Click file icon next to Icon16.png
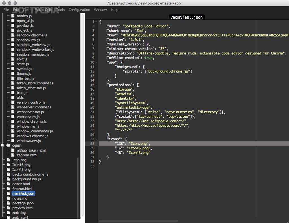The height and width of the screenshot is (223, 289). pyautogui.click(x=8, y=165)
